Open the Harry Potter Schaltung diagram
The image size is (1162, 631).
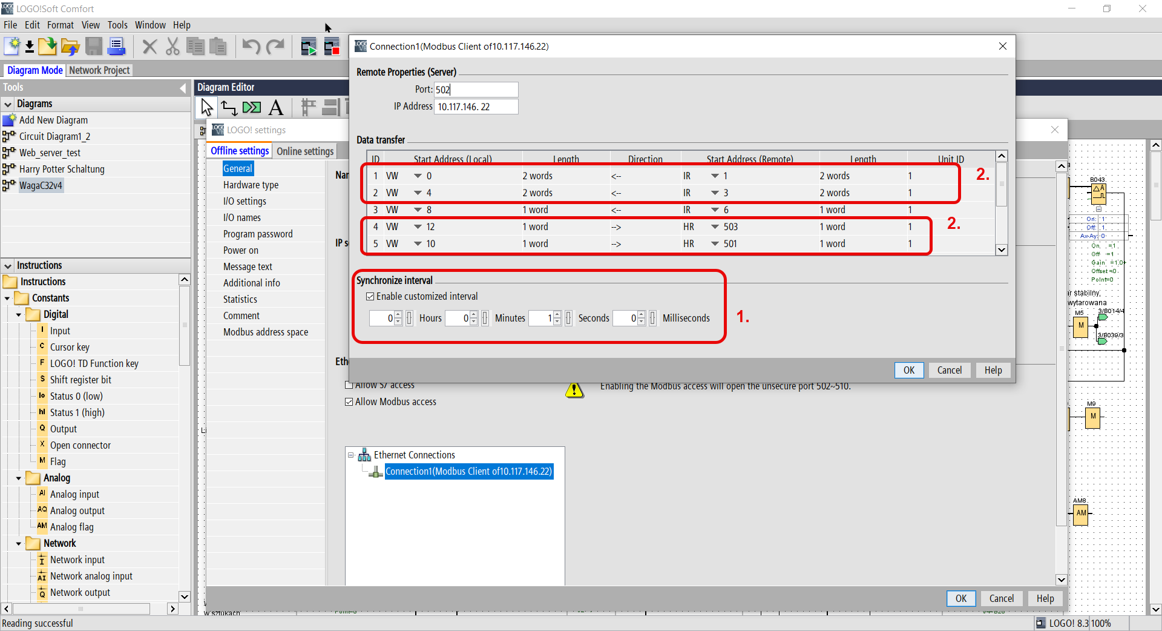coord(62,170)
